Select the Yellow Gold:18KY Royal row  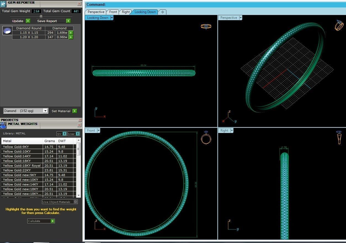(39, 166)
